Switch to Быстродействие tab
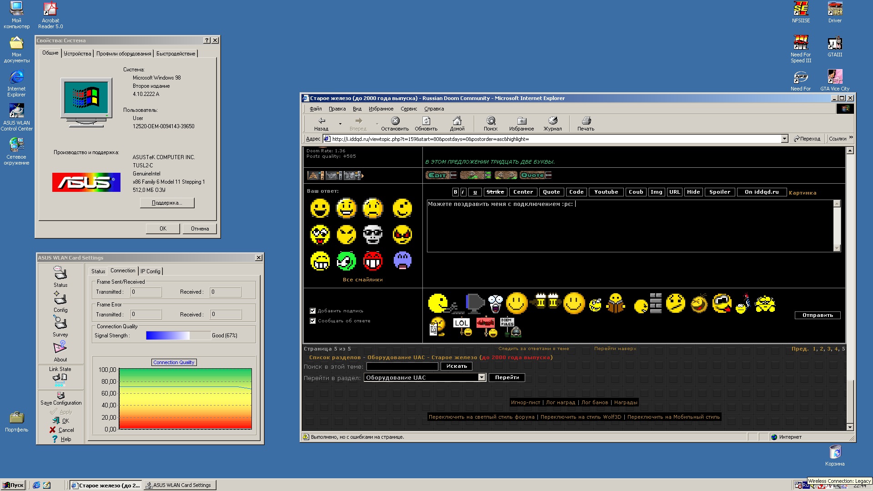Image resolution: width=873 pixels, height=491 pixels. [x=176, y=54]
